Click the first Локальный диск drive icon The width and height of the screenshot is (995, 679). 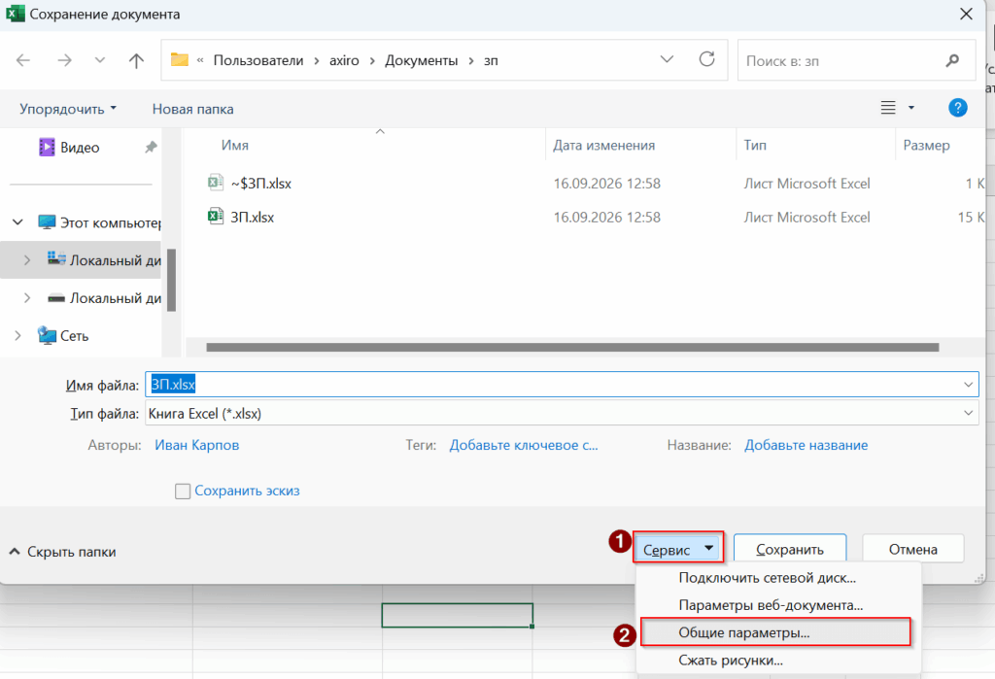click(56, 258)
